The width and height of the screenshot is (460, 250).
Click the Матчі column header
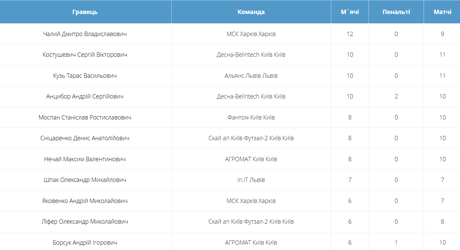tap(442, 12)
